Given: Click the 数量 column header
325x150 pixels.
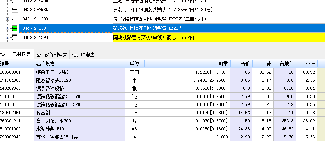Looking at the screenshot, I should pyautogui.click(x=187, y=64).
